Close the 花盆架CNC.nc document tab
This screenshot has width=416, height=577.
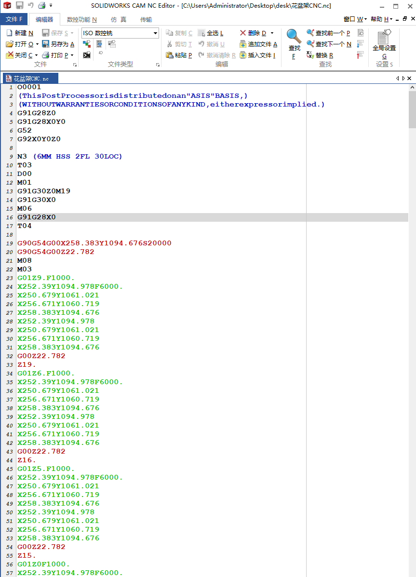(x=409, y=79)
